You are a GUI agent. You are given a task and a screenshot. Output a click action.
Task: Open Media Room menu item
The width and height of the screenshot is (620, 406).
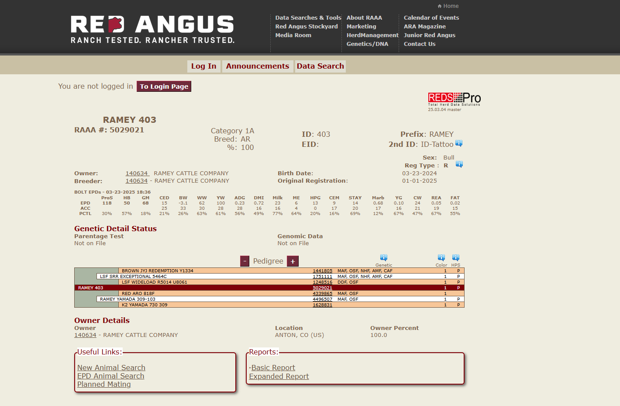click(293, 35)
